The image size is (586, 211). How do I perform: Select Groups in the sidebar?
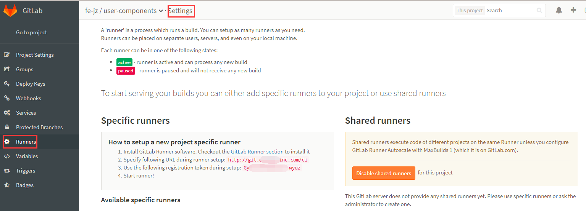pos(24,69)
